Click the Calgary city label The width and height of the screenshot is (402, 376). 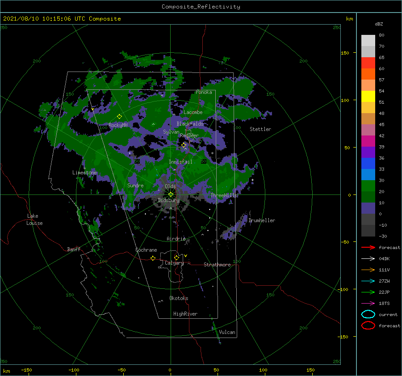click(x=174, y=263)
